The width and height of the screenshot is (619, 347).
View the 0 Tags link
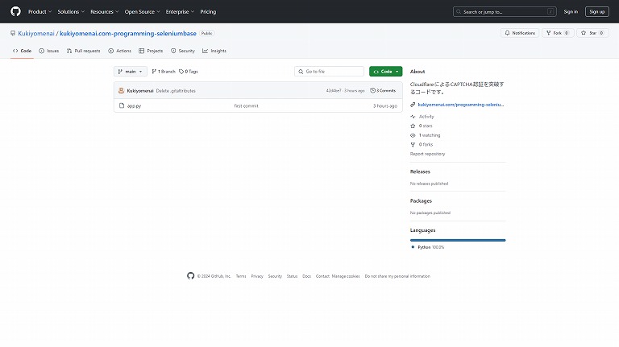tap(189, 72)
